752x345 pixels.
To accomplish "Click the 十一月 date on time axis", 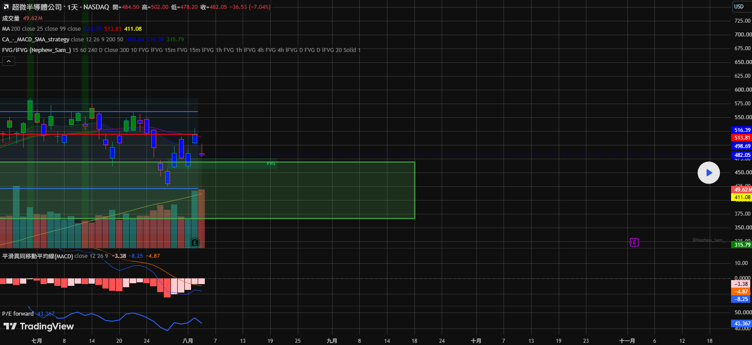I will coord(627,341).
